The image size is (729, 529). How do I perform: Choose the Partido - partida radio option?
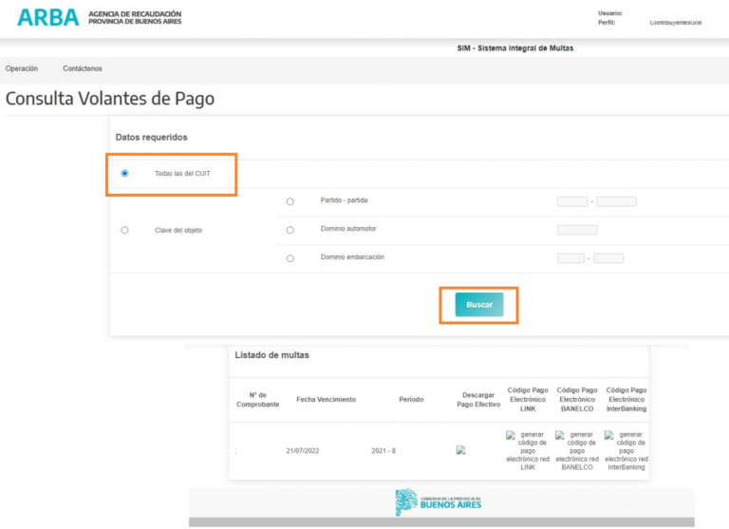pos(290,201)
